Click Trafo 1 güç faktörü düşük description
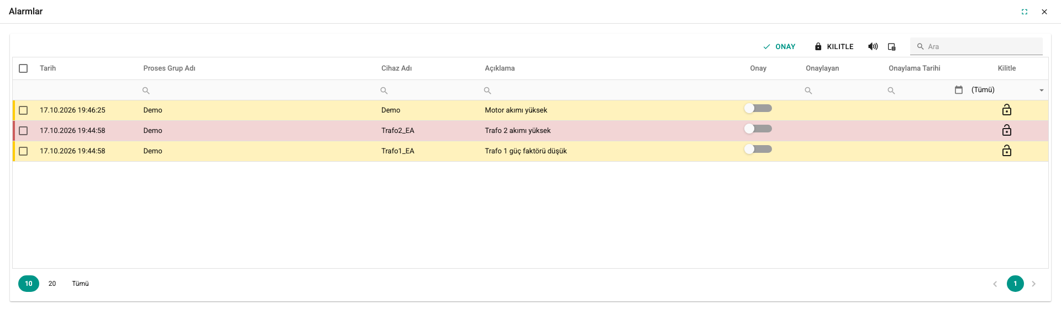The width and height of the screenshot is (1061, 309). (526, 151)
